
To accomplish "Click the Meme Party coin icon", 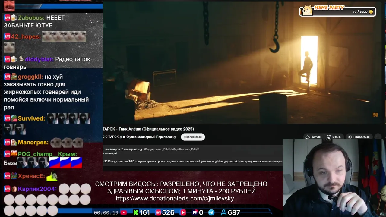I will 371,12.
